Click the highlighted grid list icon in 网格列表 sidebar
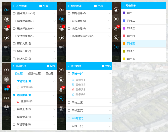This screenshot has width=168, height=132. pyautogui.click(x=116, y=47)
